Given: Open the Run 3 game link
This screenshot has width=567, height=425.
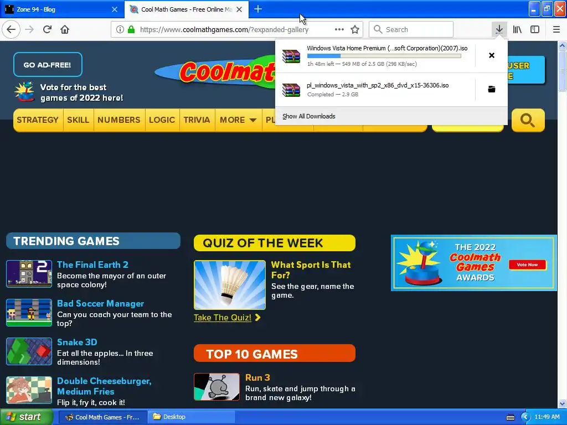Looking at the screenshot, I should [257, 377].
